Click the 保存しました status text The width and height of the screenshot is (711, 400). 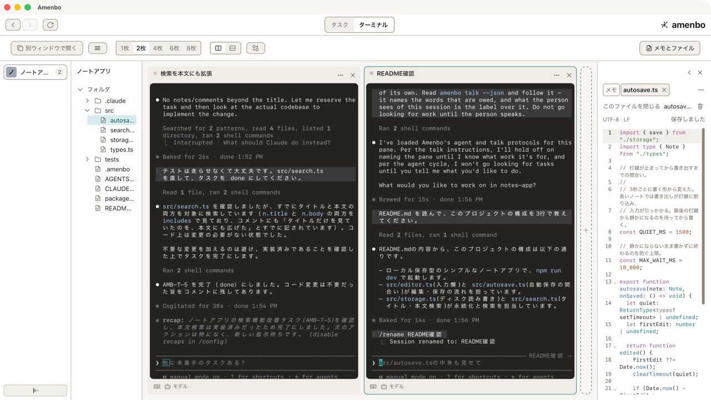point(688,119)
